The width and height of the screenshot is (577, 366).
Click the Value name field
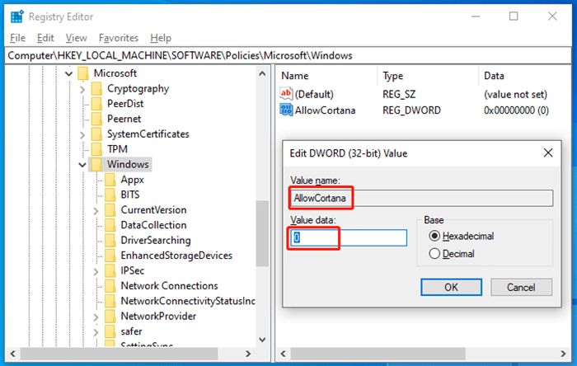(421, 198)
